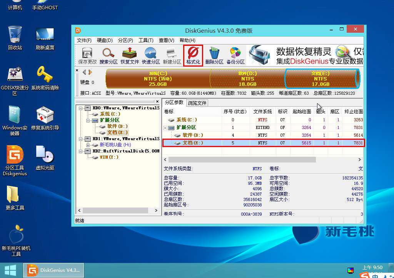
Task: Click the 新建分区 new partition icon
Action: coord(172,56)
